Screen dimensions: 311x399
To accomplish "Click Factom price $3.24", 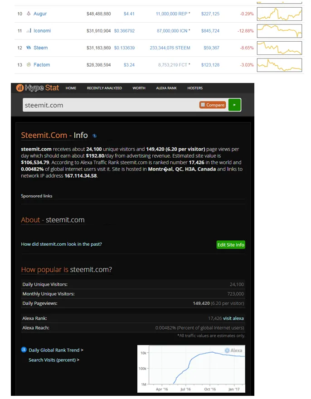I will (x=129, y=65).
